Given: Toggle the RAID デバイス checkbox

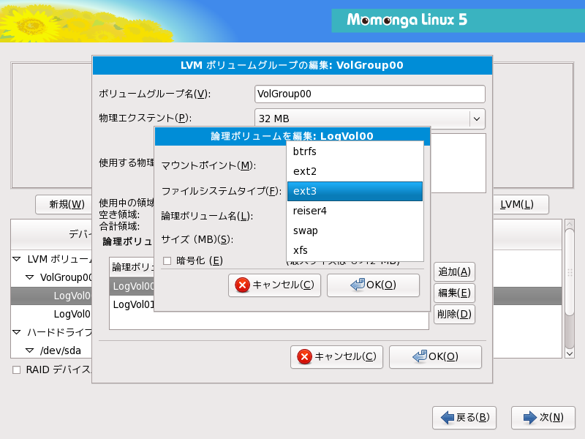Looking at the screenshot, I should (16, 370).
